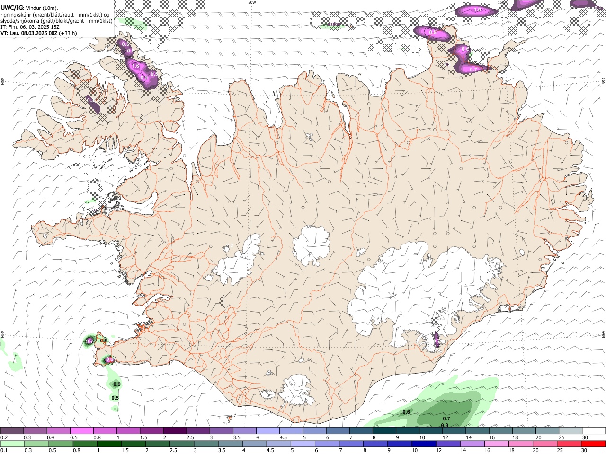Click the '15W' longitude label
The height and width of the screenshot is (454, 606).
pos(501,2)
